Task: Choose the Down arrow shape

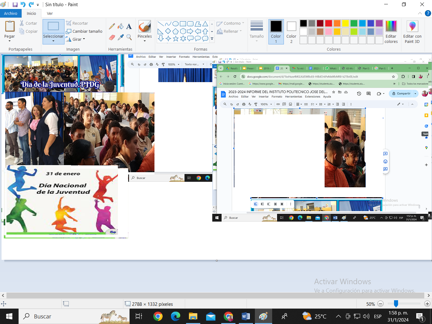Action: coord(160,39)
